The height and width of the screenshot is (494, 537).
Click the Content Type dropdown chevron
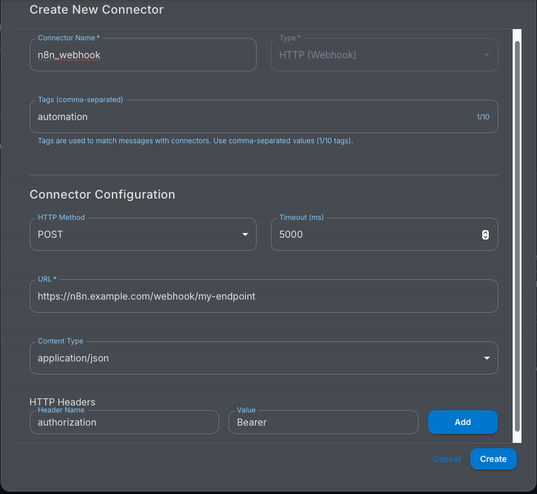[486, 358]
